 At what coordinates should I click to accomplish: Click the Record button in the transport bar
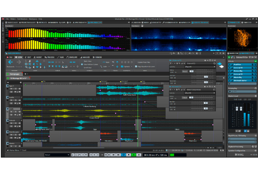(139, 155)
